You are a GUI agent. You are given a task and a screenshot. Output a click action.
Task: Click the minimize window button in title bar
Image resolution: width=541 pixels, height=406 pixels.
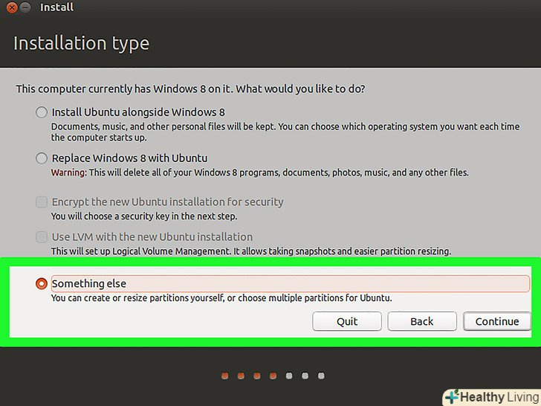click(x=26, y=7)
